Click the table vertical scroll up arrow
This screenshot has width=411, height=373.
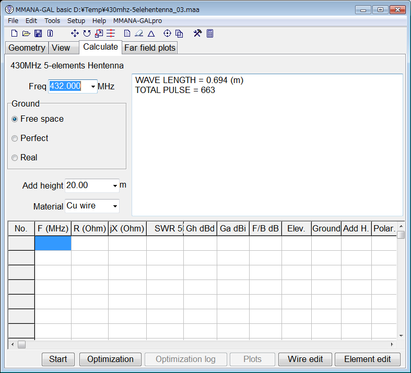click(401, 226)
